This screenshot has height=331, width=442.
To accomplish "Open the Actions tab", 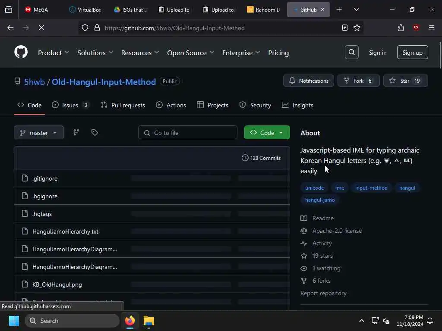I will point(171,105).
